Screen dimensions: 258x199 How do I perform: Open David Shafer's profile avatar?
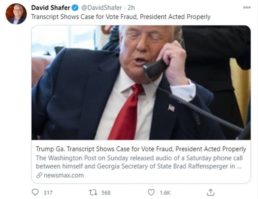[16, 14]
